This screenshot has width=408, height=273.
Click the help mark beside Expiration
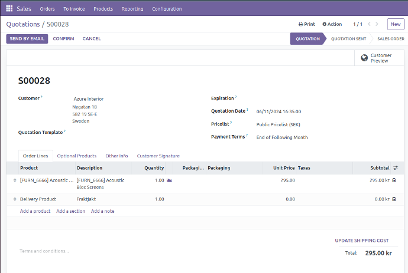[236, 97]
